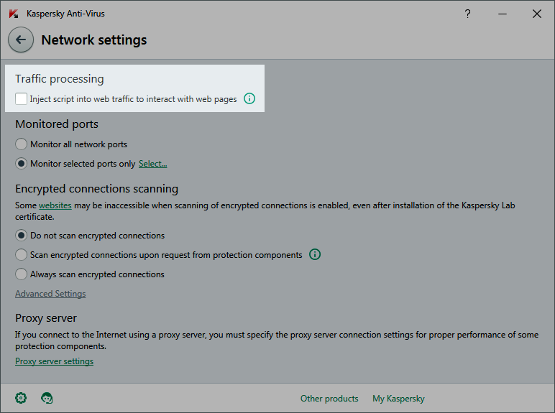The height and width of the screenshot is (413, 555).
Task: Open the help question mark icon
Action: [x=467, y=14]
